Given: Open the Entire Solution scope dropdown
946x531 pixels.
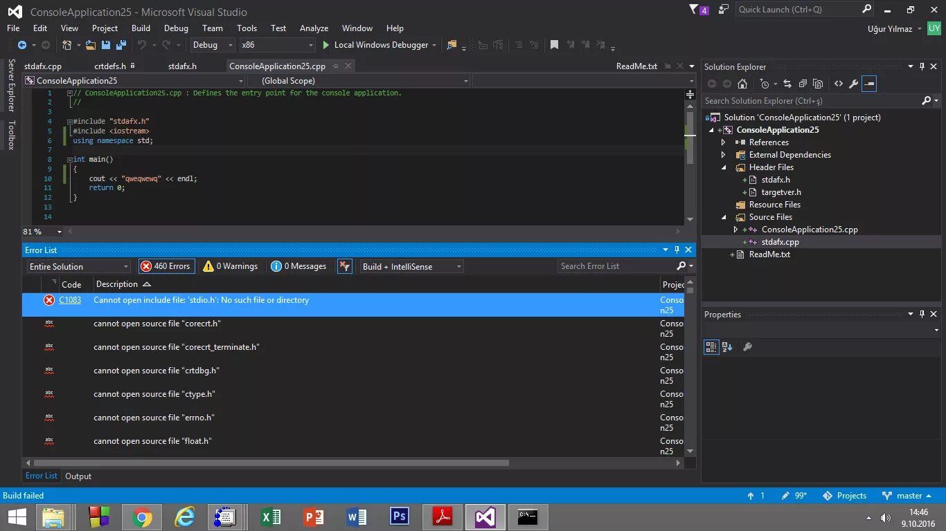Looking at the screenshot, I should click(x=78, y=266).
